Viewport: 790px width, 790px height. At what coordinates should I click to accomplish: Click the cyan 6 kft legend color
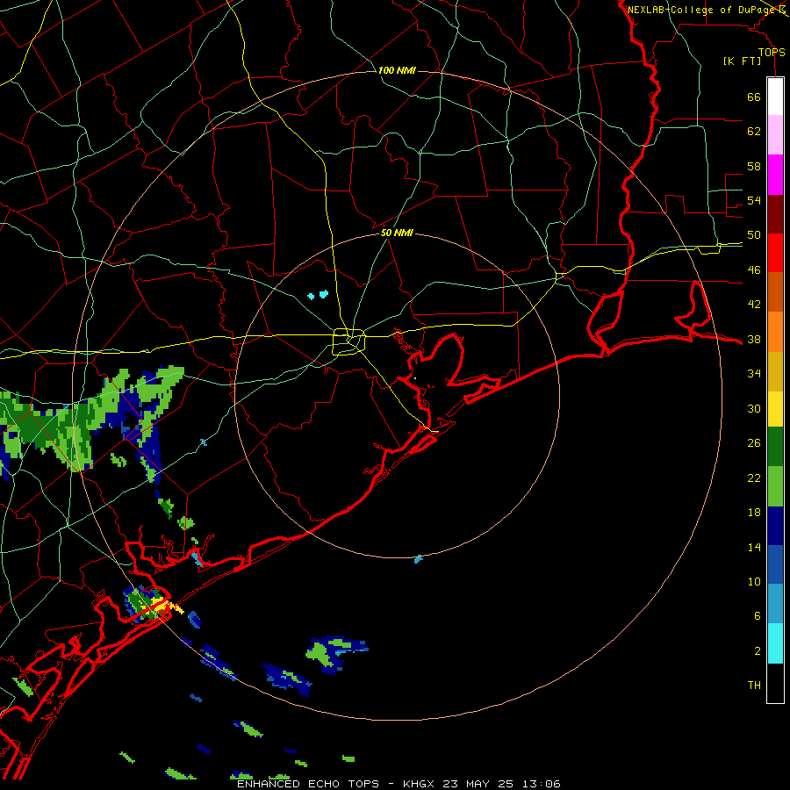775,643
